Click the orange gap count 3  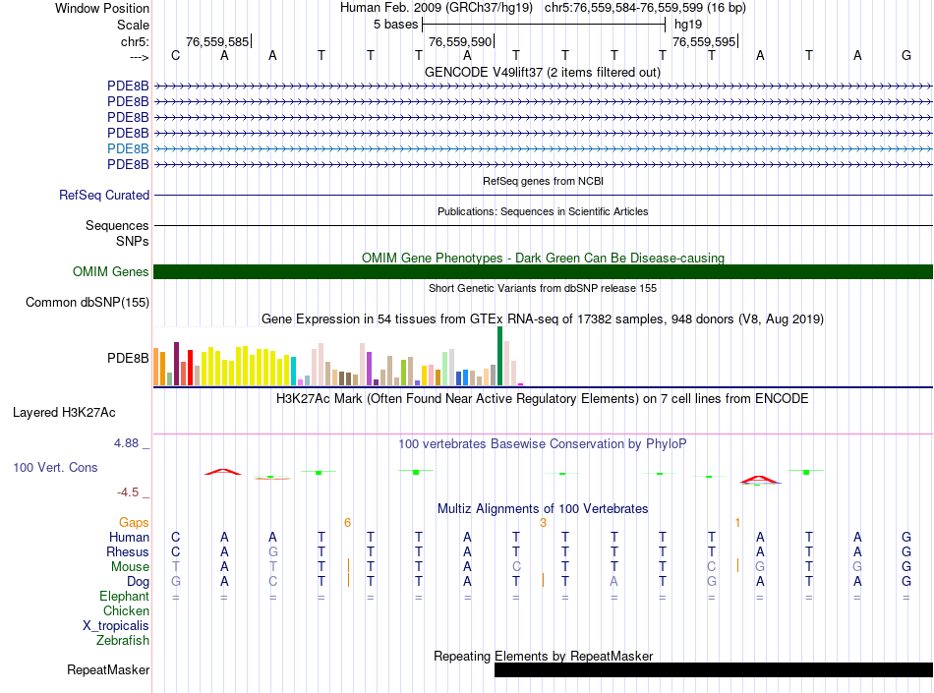543,523
